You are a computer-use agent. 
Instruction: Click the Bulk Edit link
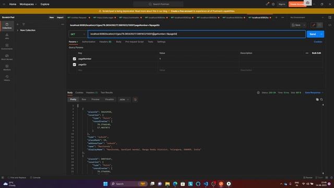(316, 53)
